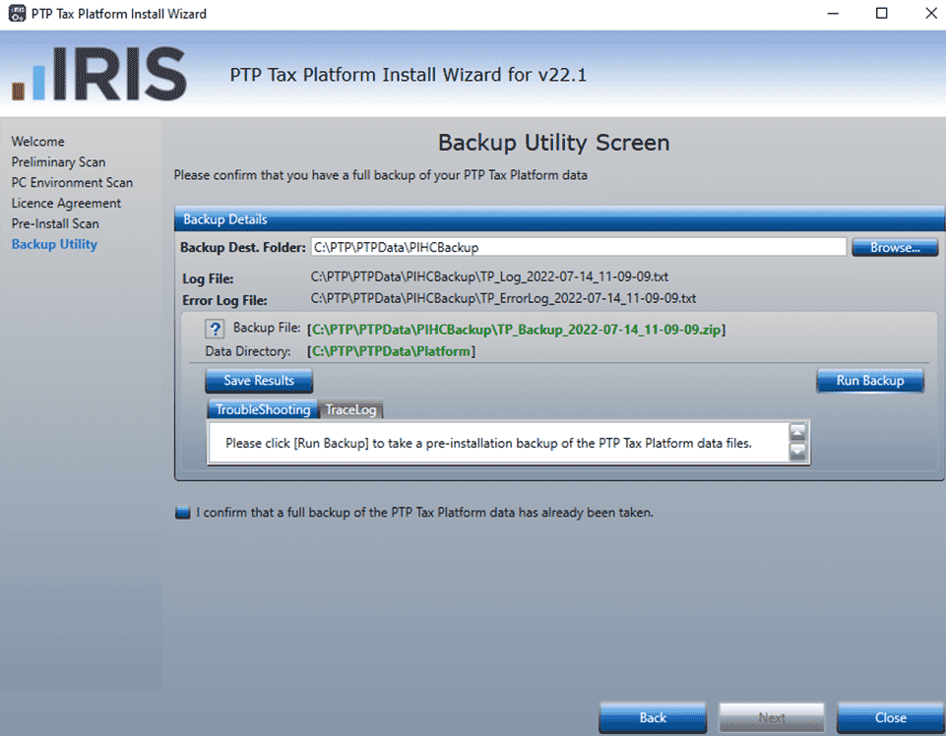Click the green Backup File zip path
Image resolution: width=946 pixels, height=736 pixels.
(517, 330)
